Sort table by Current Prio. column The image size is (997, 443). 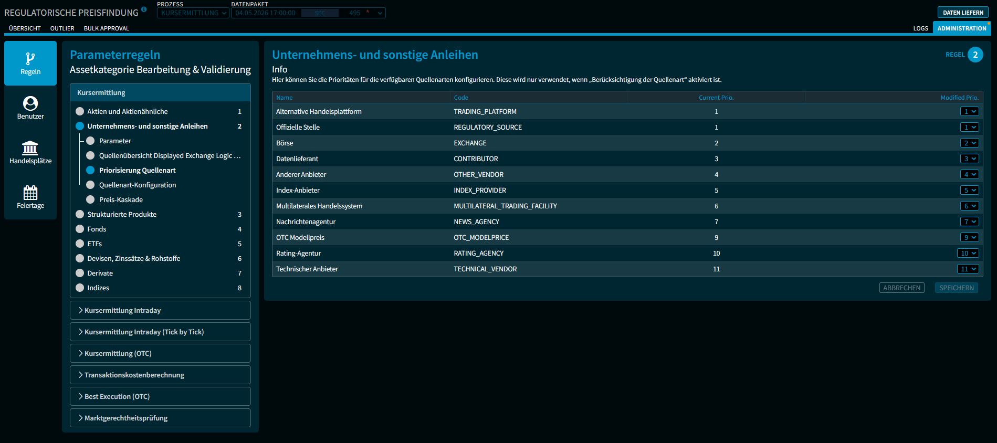click(x=716, y=98)
